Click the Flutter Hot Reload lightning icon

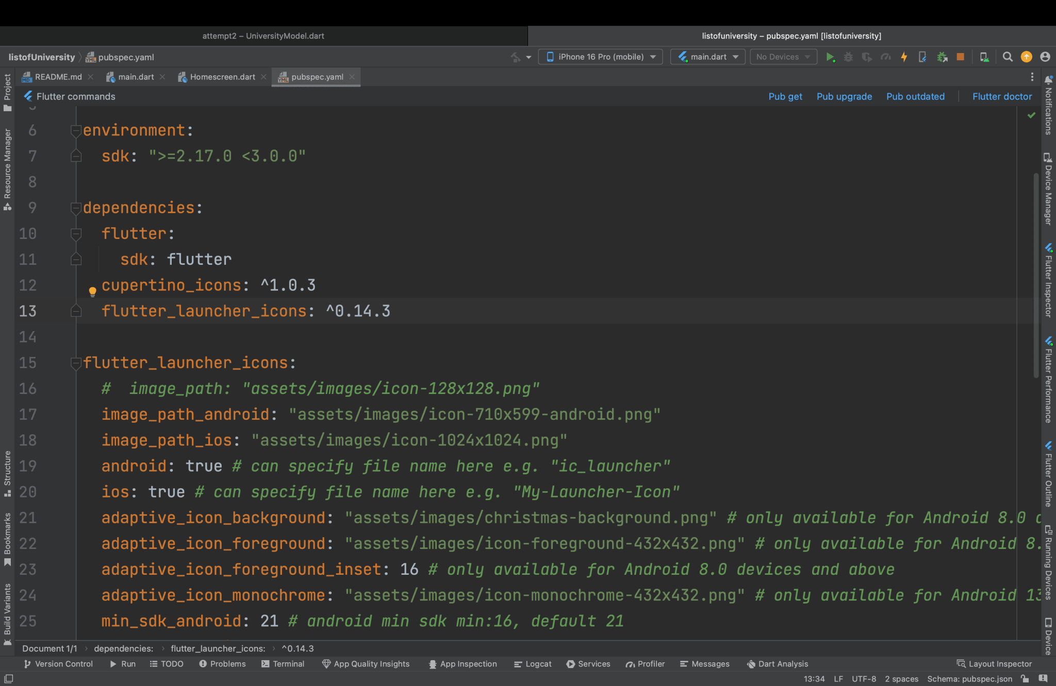[x=904, y=57]
